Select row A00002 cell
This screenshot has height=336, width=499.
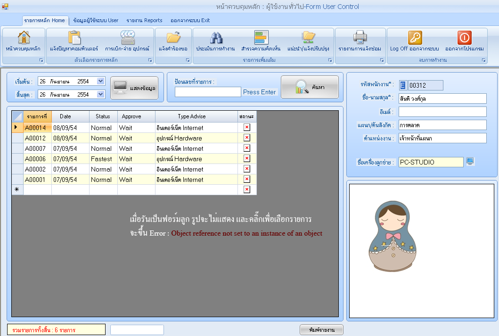(37, 169)
